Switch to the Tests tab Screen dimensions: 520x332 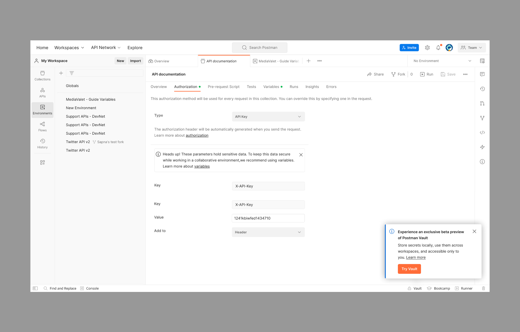tap(251, 87)
